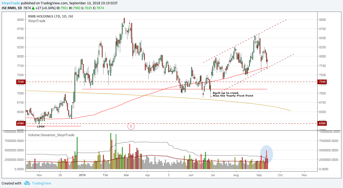Click the SteynTrade label under chart title
Viewport: 343px width, 188px height.
[x=37, y=21]
